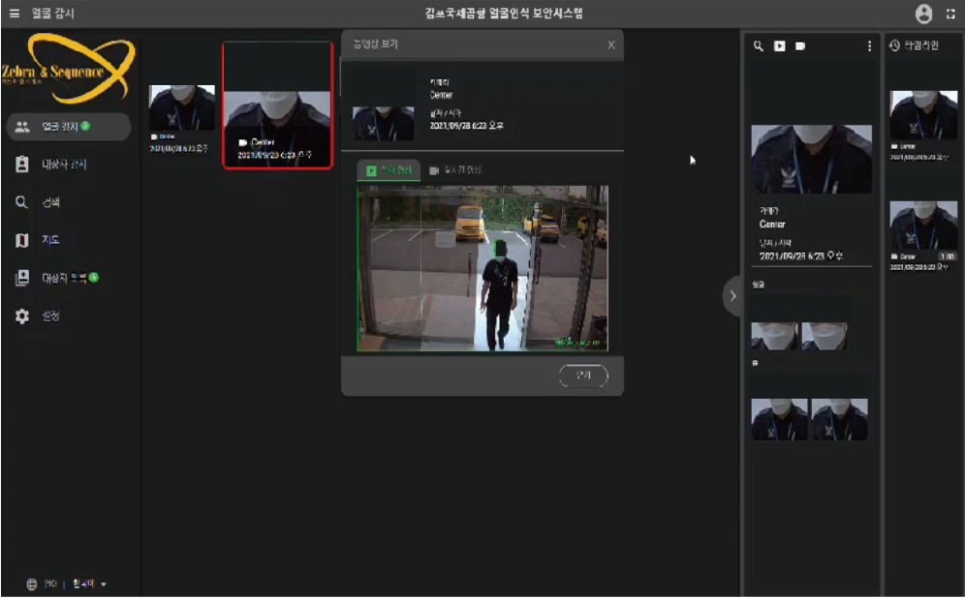Viewport: 965px width, 598px height.
Task: Click the date 2021/09/28 in detail panel
Action: 801,255
